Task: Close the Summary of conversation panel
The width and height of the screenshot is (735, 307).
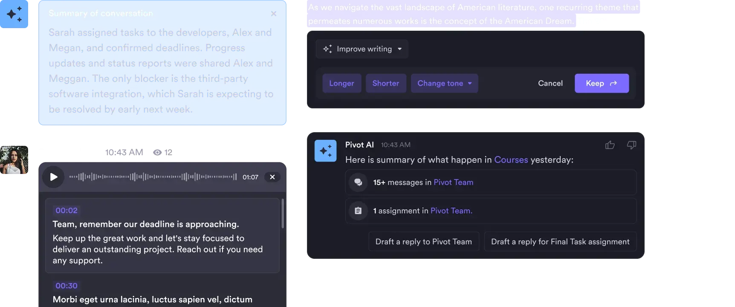Action: tap(274, 14)
